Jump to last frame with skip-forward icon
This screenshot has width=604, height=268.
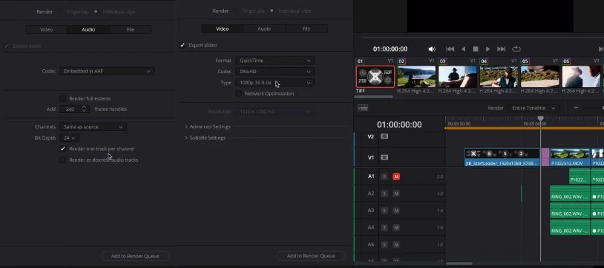click(501, 49)
